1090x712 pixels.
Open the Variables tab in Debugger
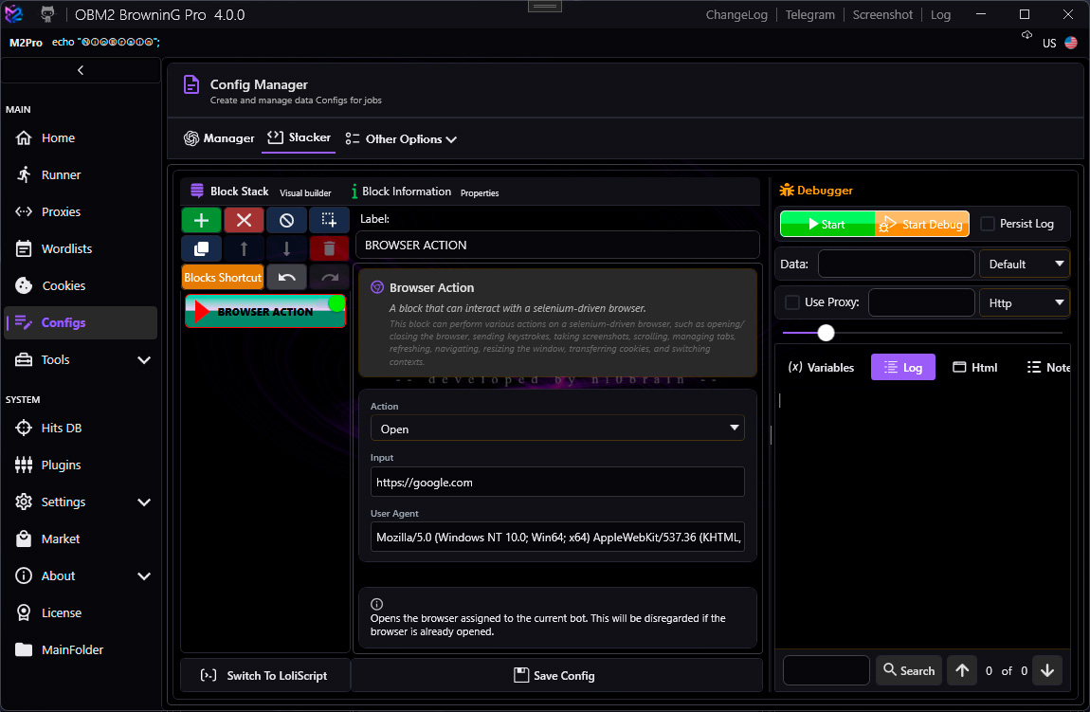[x=821, y=367]
